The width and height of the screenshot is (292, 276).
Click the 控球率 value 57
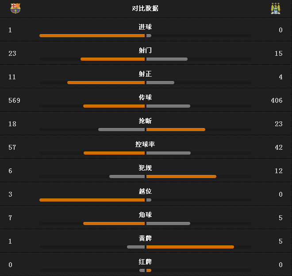pos(12,148)
